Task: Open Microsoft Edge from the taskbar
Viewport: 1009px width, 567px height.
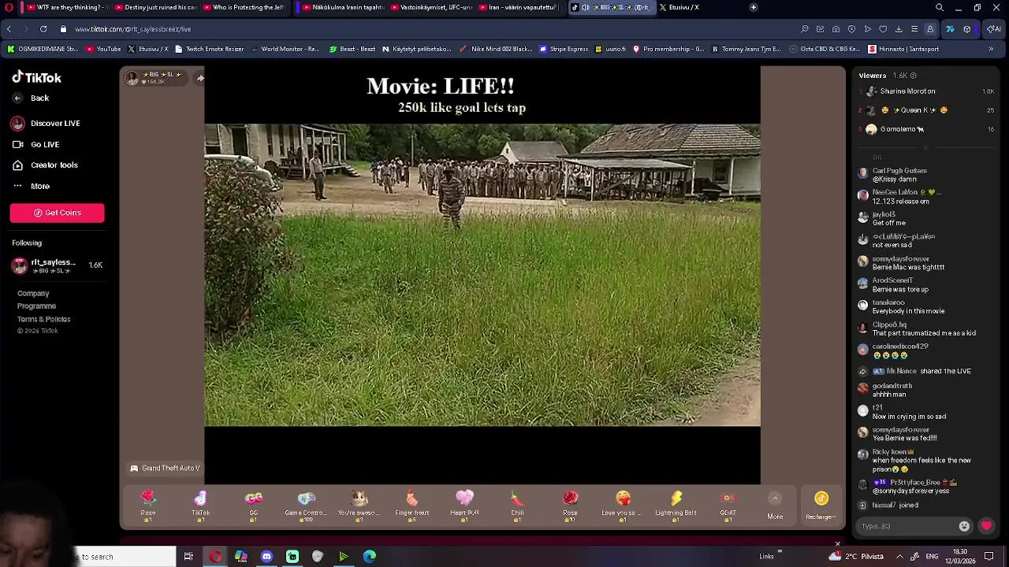Action: click(370, 557)
